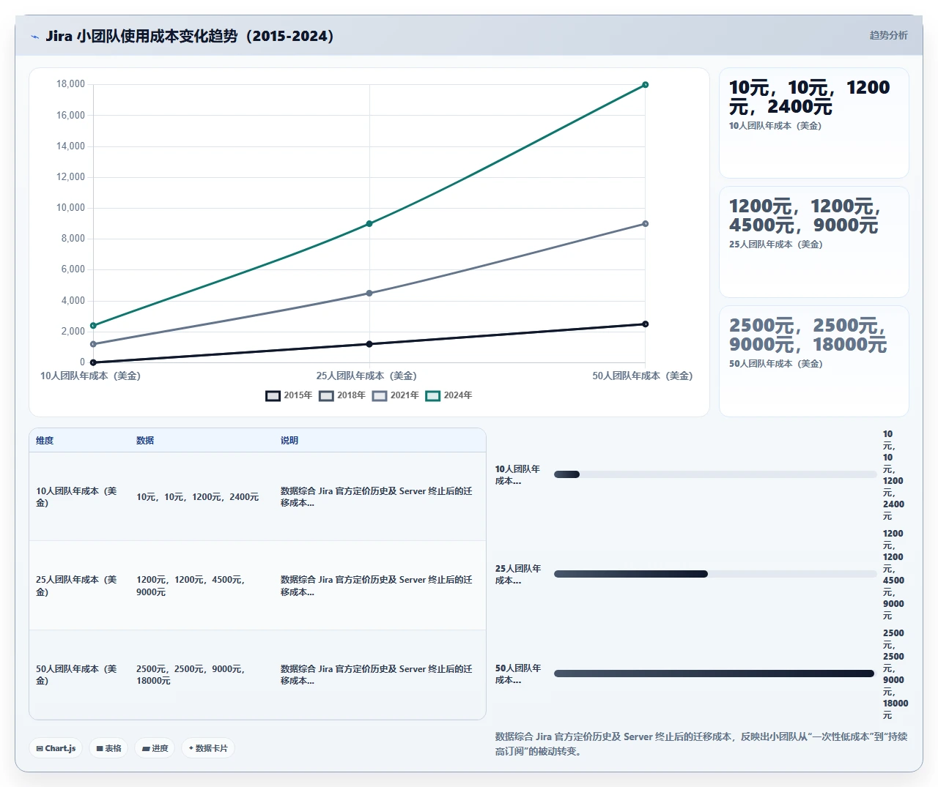Screen dimensions: 938x787
Task: Click the 进度 tag chip
Action: pos(155,748)
